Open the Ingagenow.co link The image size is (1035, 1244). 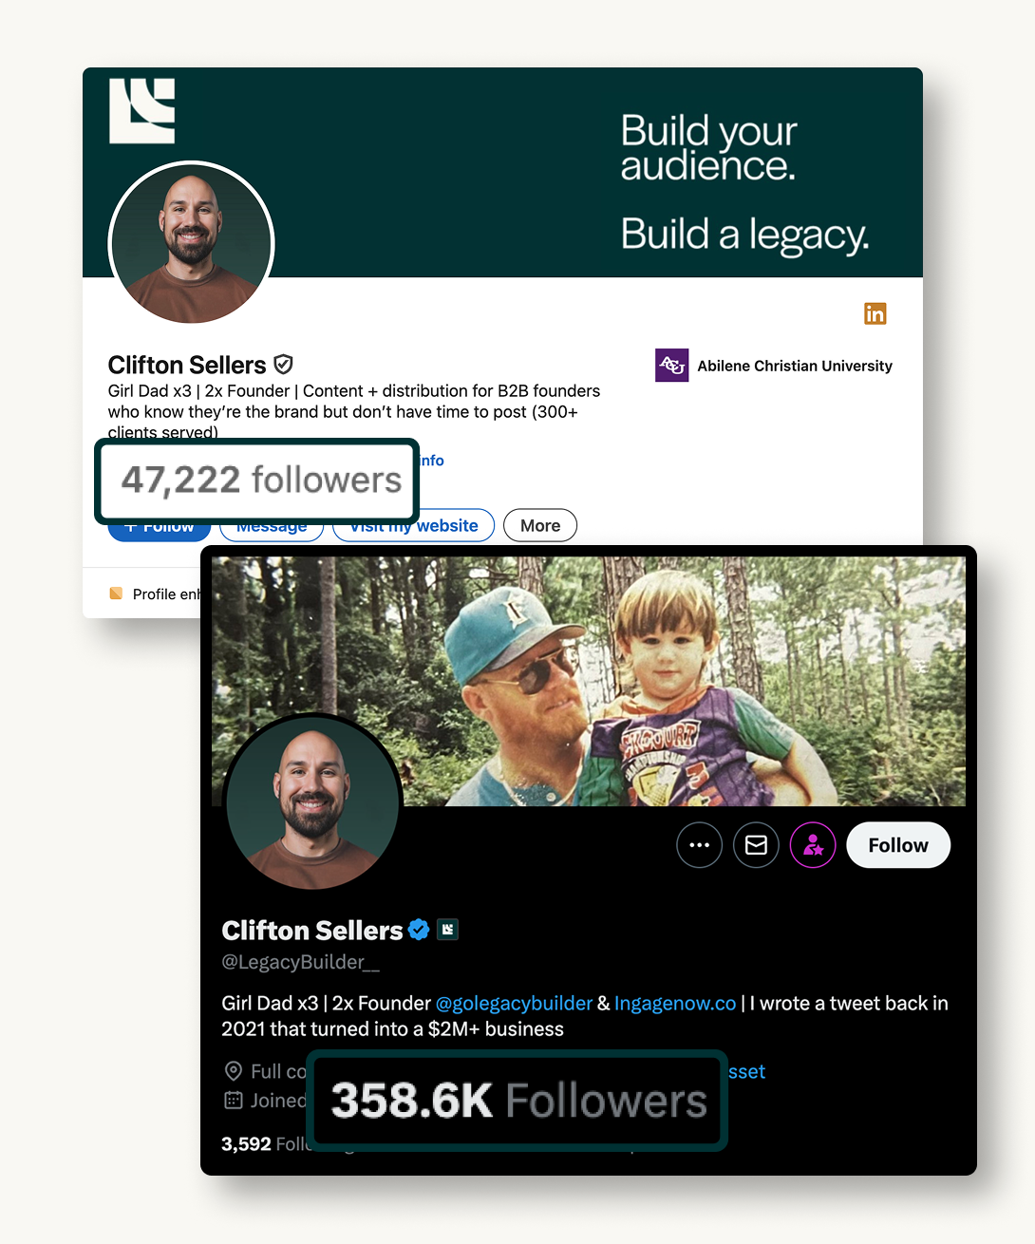tap(675, 1003)
